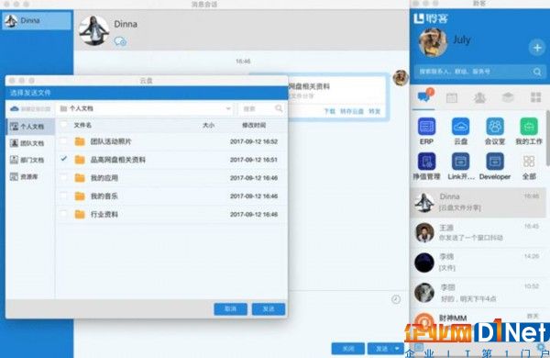Click the 转存云盘 link on shared file
Viewport: 550px width, 358px height.
tap(352, 111)
